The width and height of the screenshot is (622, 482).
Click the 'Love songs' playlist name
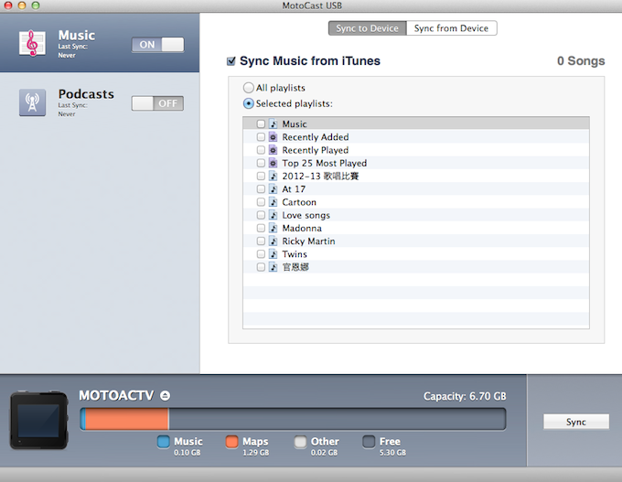[306, 215]
